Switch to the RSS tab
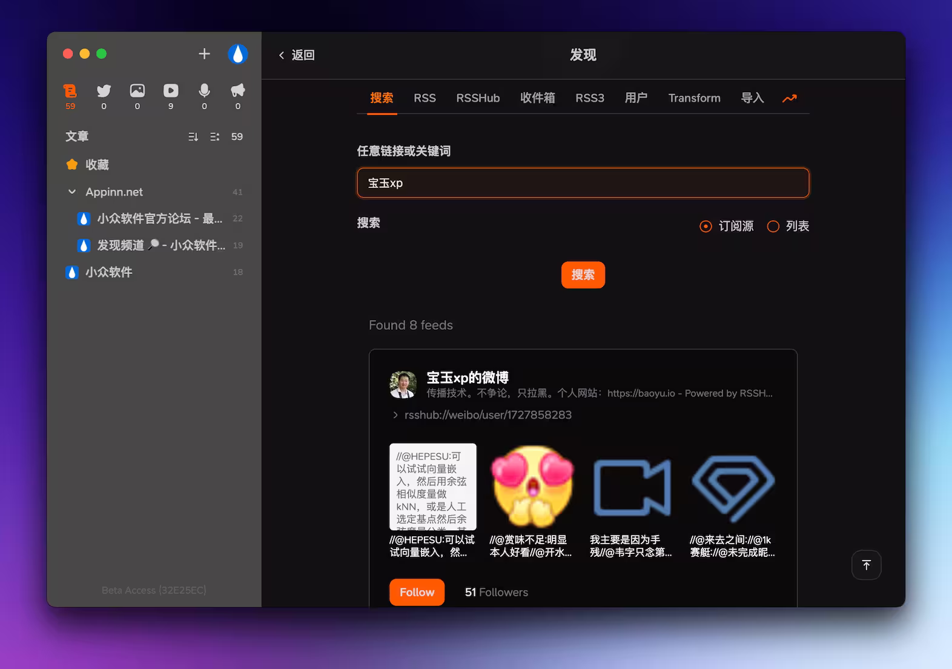Viewport: 952px width, 669px height. 425,98
